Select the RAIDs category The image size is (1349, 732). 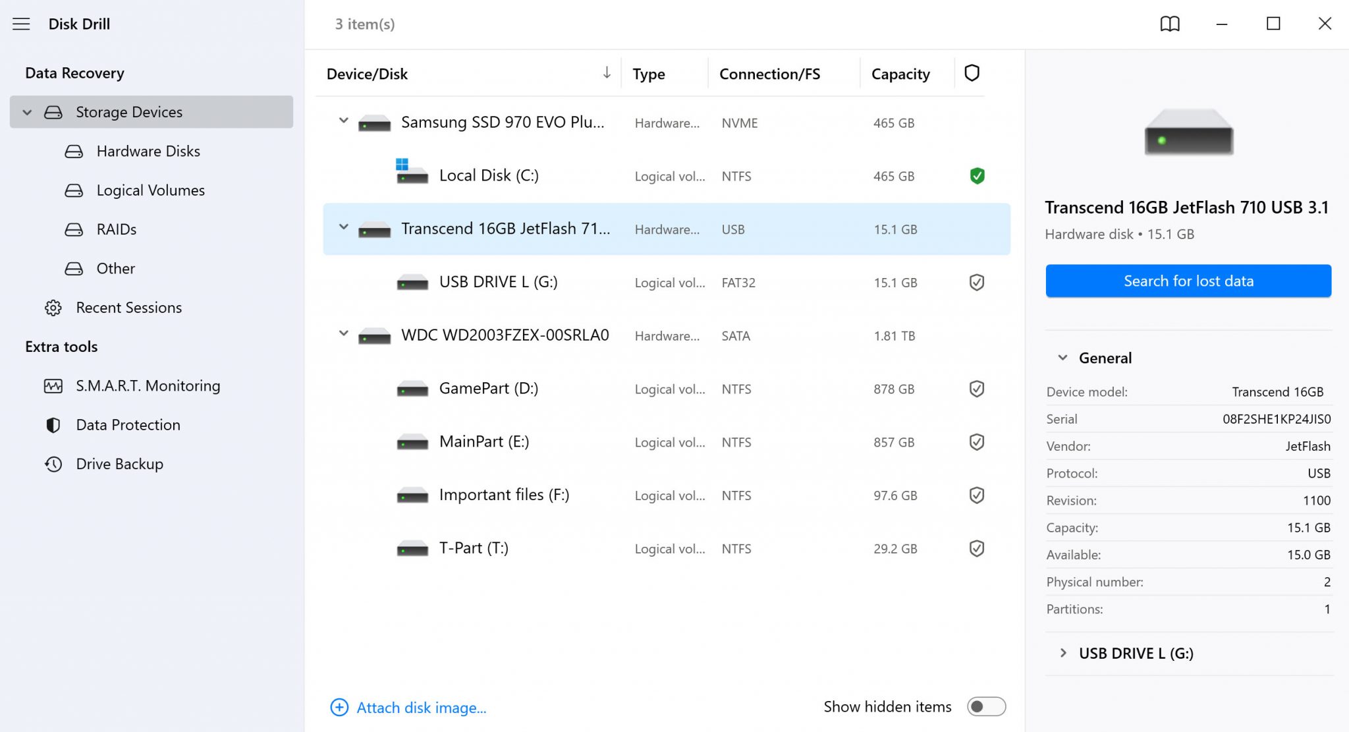tap(116, 229)
